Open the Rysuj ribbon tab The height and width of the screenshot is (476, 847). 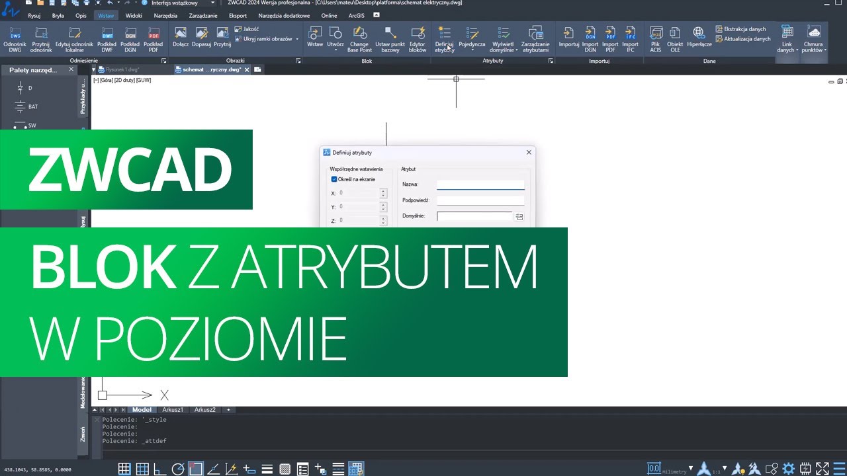(34, 15)
